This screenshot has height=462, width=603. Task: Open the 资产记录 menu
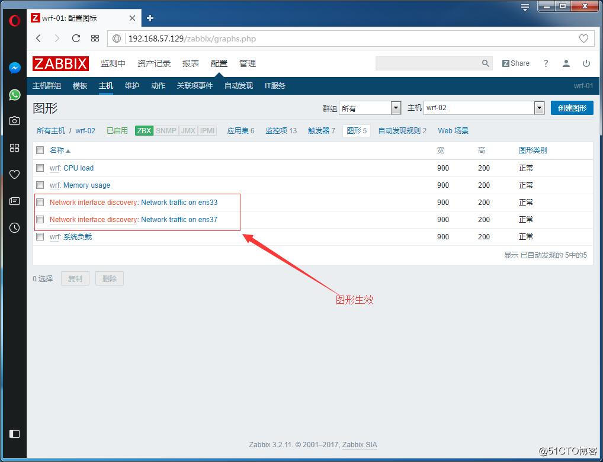154,63
